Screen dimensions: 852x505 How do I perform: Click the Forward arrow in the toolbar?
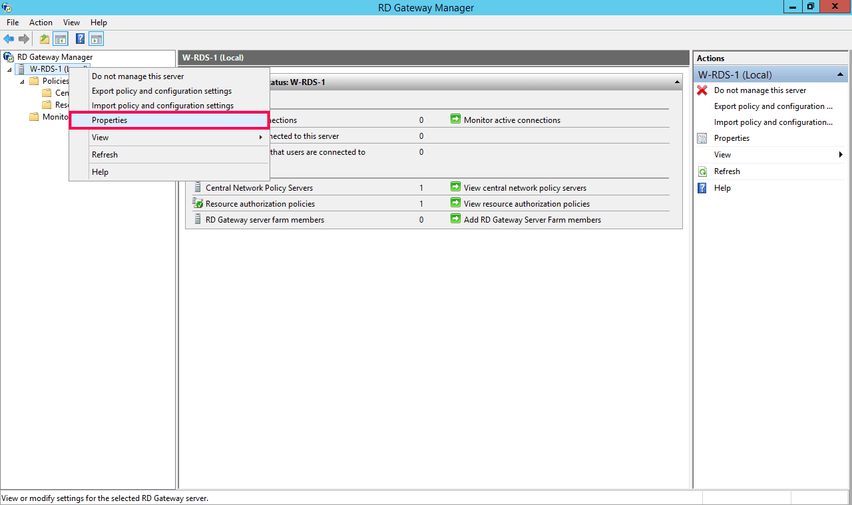[x=24, y=39]
